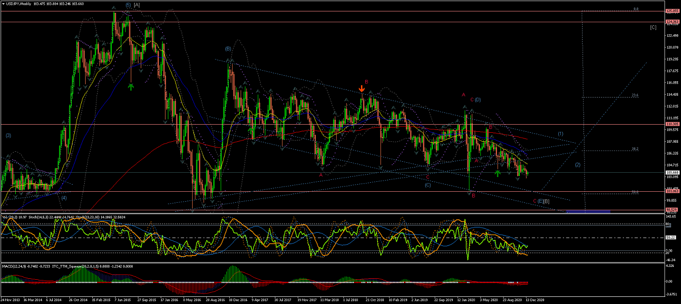
Task: Click the 0.0 Fibonacci level label
Action: pyautogui.click(x=636, y=9)
